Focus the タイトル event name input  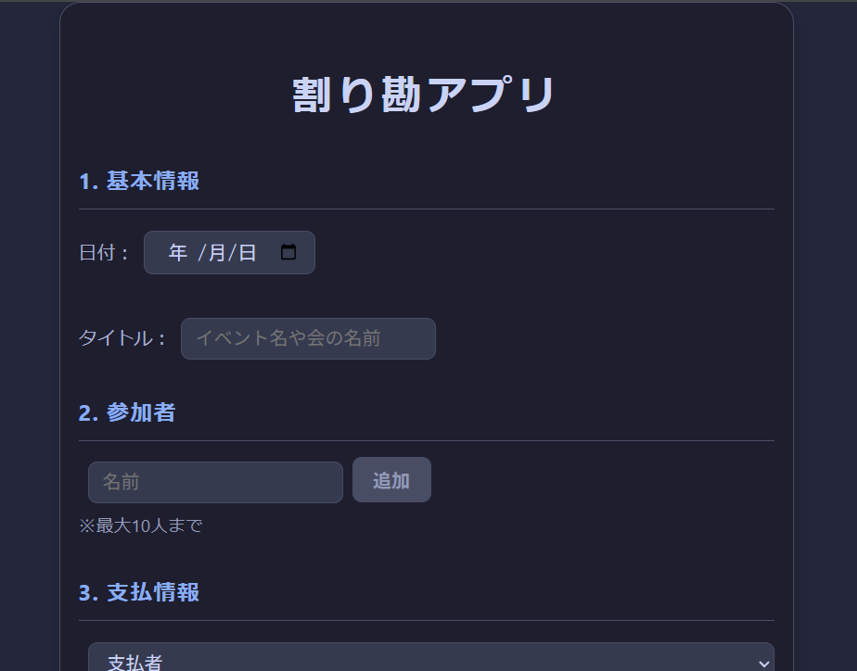click(308, 338)
